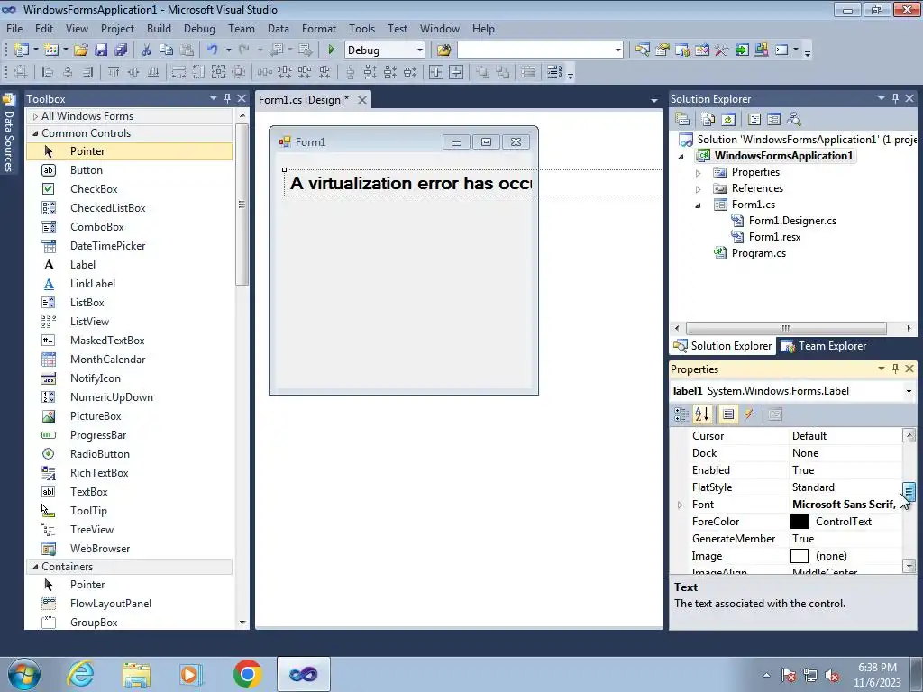Image resolution: width=923 pixels, height=692 pixels.
Task: Select the PictureBox control in Toolbox
Action: tap(129, 416)
